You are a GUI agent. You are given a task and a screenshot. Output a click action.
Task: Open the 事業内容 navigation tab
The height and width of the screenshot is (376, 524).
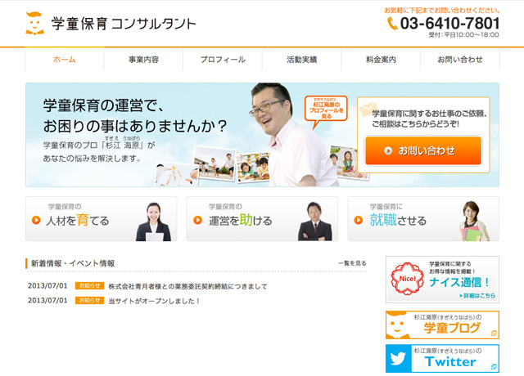point(143,60)
